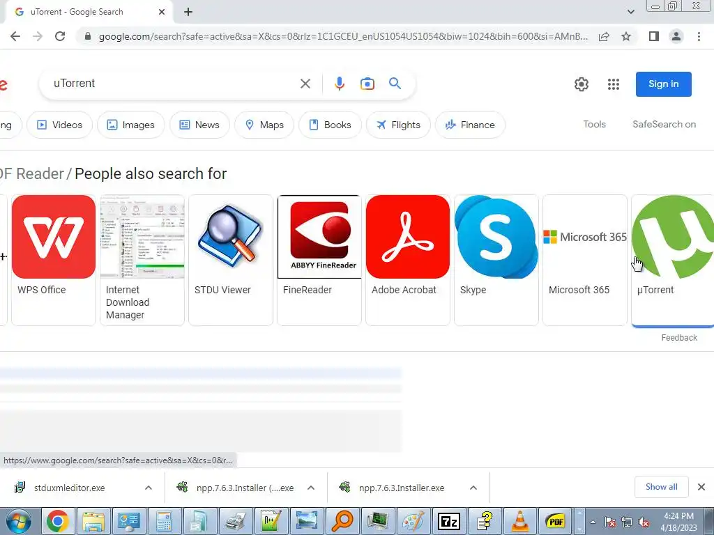Screen dimensions: 714x535
Task: Open Windows Start menu
Action: pyautogui.click(x=18, y=521)
